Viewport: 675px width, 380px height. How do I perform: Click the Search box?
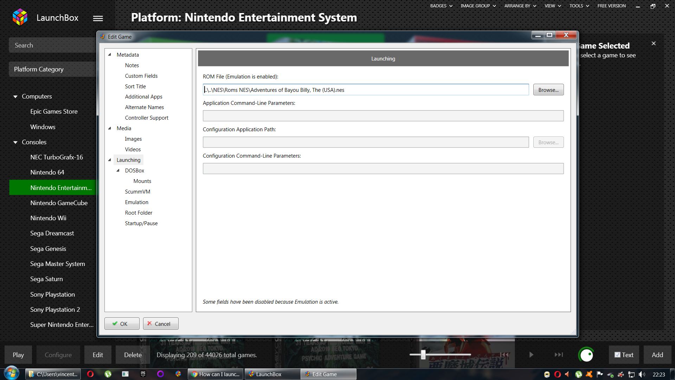click(52, 45)
